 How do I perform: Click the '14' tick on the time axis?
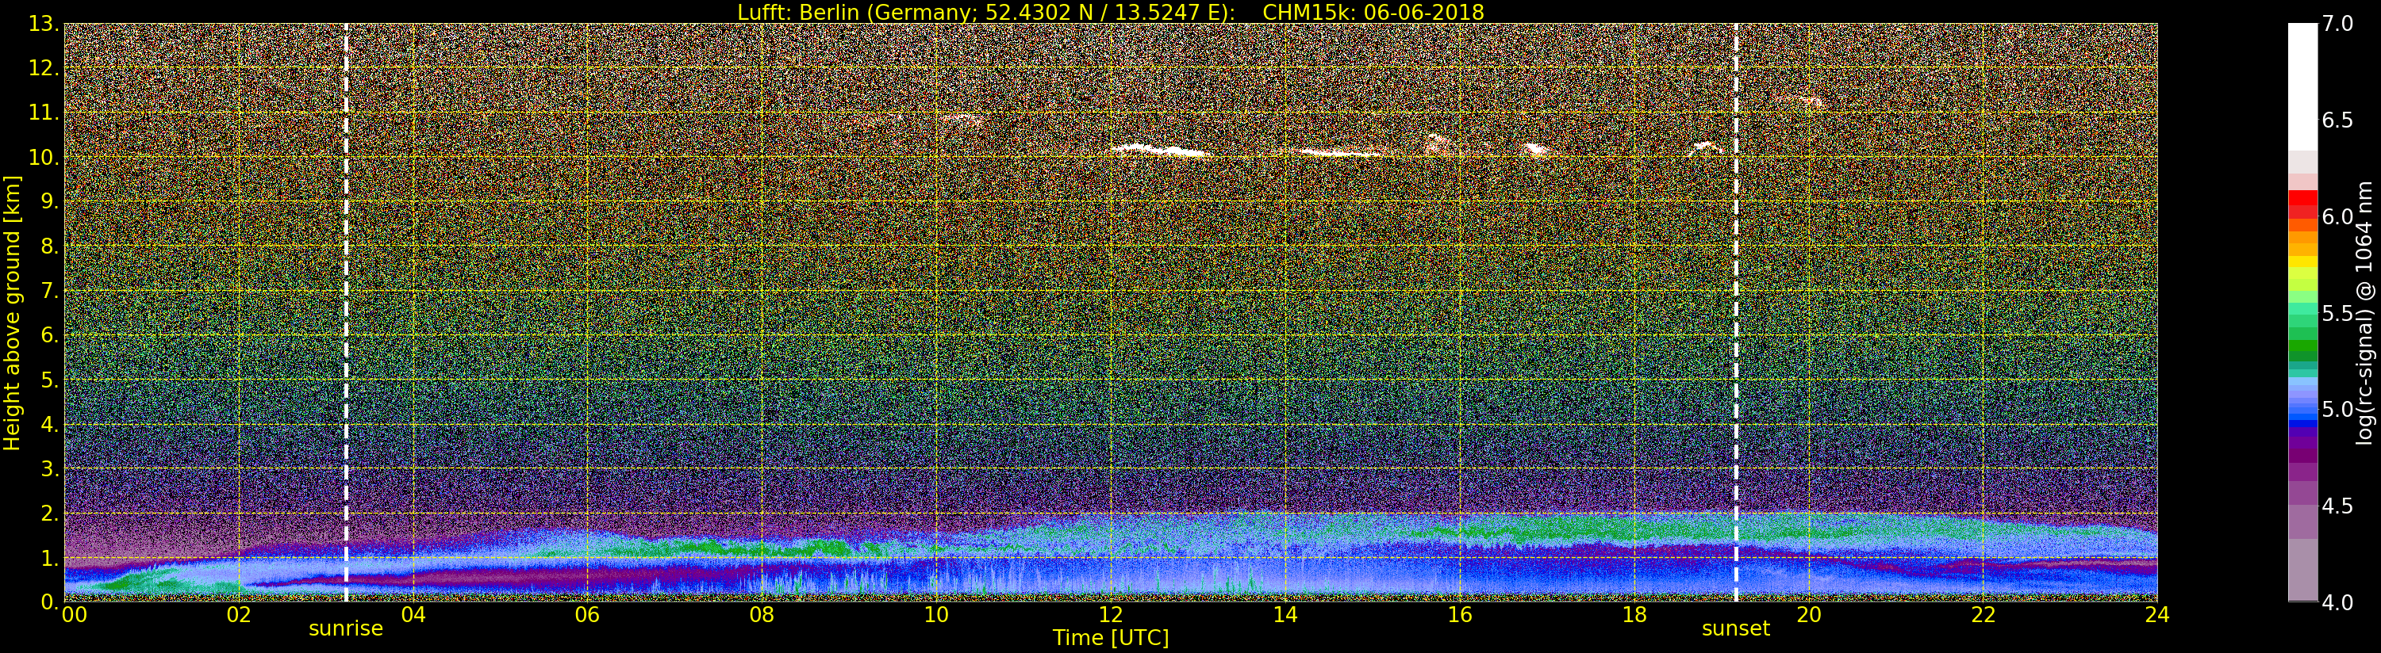[1285, 614]
